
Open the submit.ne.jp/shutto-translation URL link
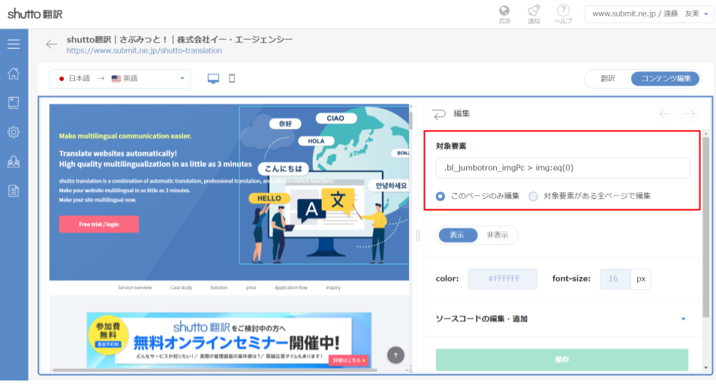(144, 51)
